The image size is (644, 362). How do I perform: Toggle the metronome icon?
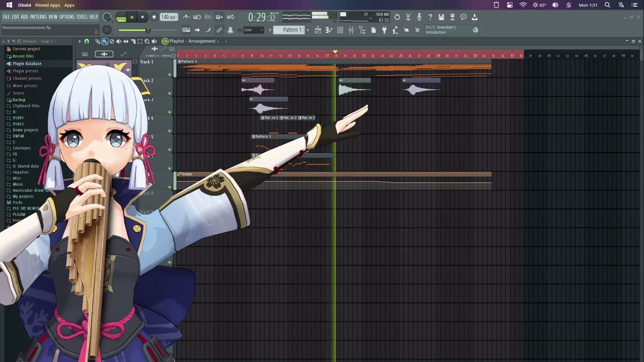[x=186, y=17]
